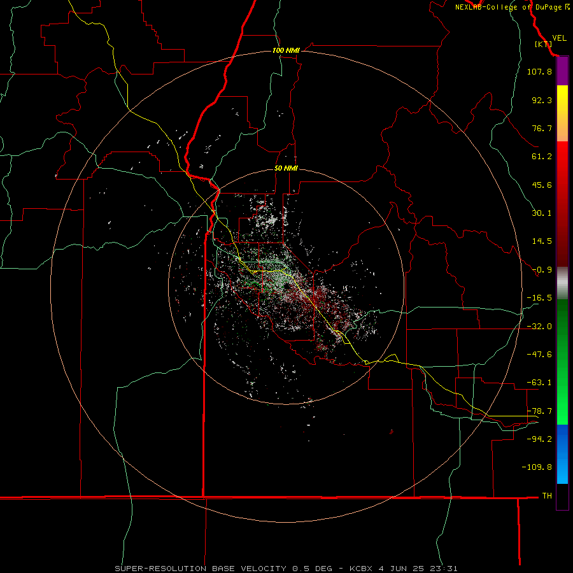The height and width of the screenshot is (573, 573).
Task: Click the -47.6 velocity scale value
Action: point(539,355)
